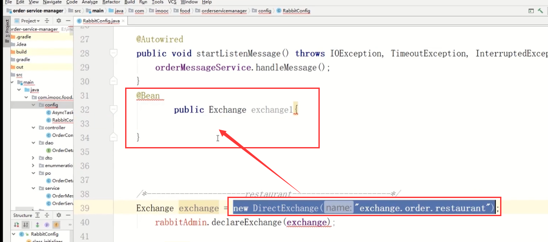
Task: Open the Navigate menu
Action: click(x=52, y=2)
